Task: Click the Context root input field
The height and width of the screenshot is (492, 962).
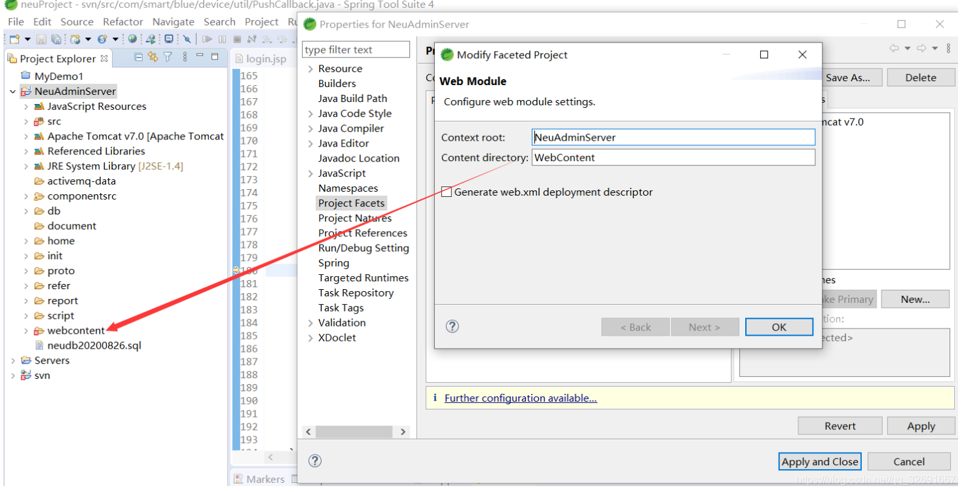Action: tap(673, 137)
